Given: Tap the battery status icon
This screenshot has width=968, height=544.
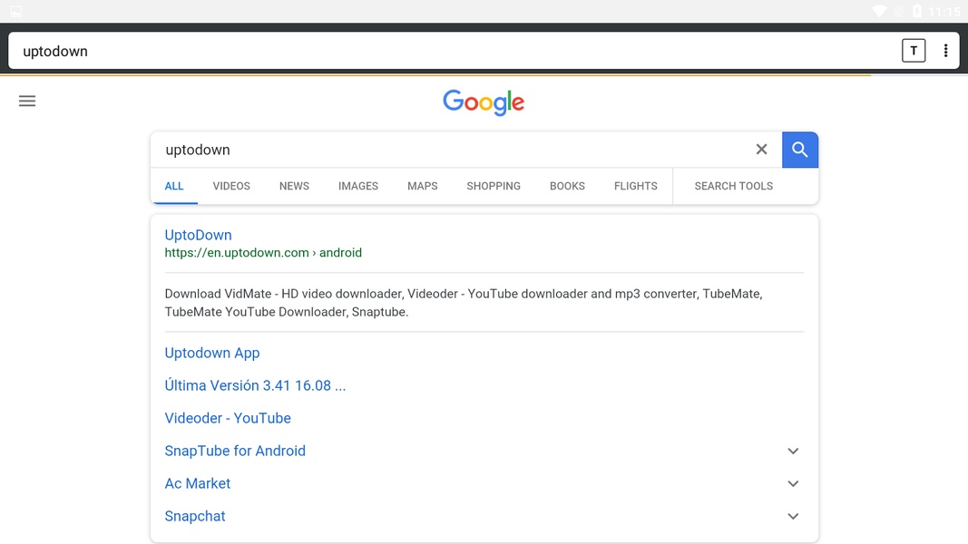Looking at the screenshot, I should click(x=917, y=11).
